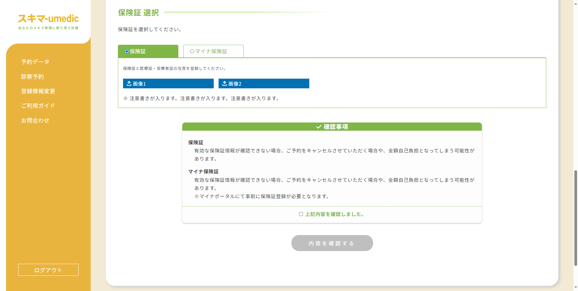The height and width of the screenshot is (291, 578).
Task: Open 予約データ from the sidebar
Action: (x=35, y=62)
